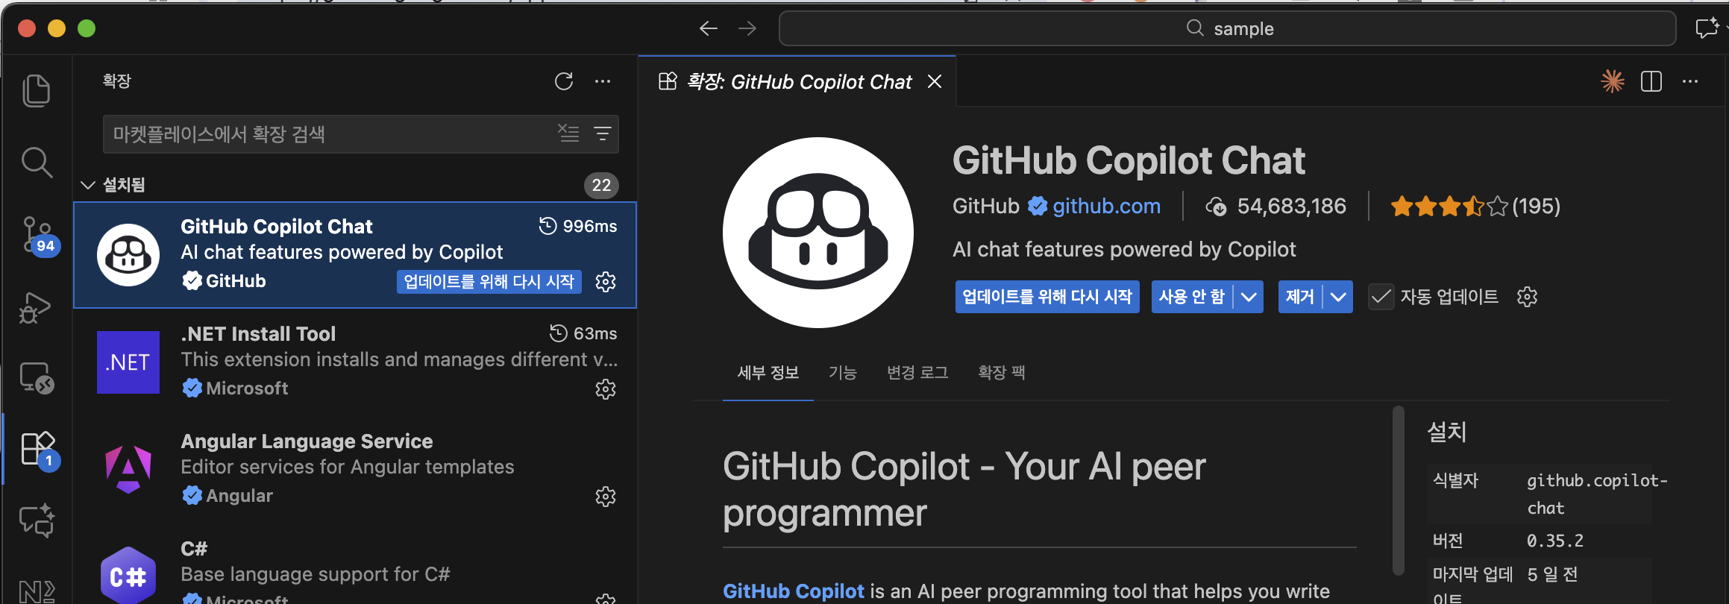Close the GitHub Copilot Chat extension tab

[x=935, y=81]
